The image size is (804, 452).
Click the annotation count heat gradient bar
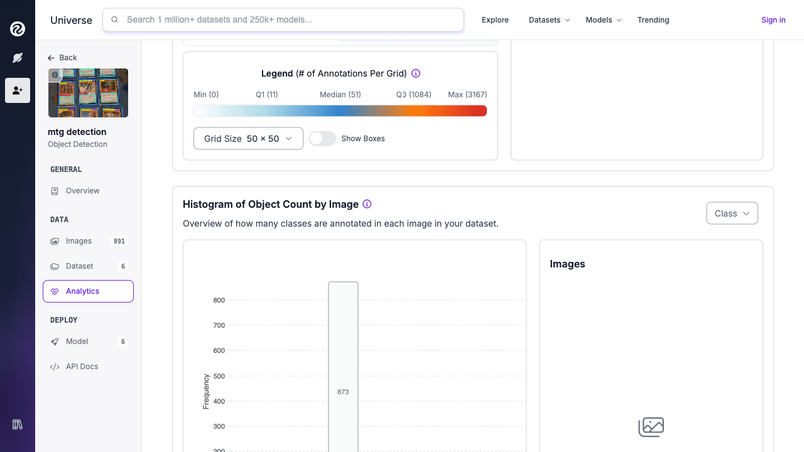340,110
